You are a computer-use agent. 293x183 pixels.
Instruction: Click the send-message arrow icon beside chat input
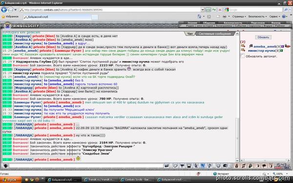(x=167, y=166)
